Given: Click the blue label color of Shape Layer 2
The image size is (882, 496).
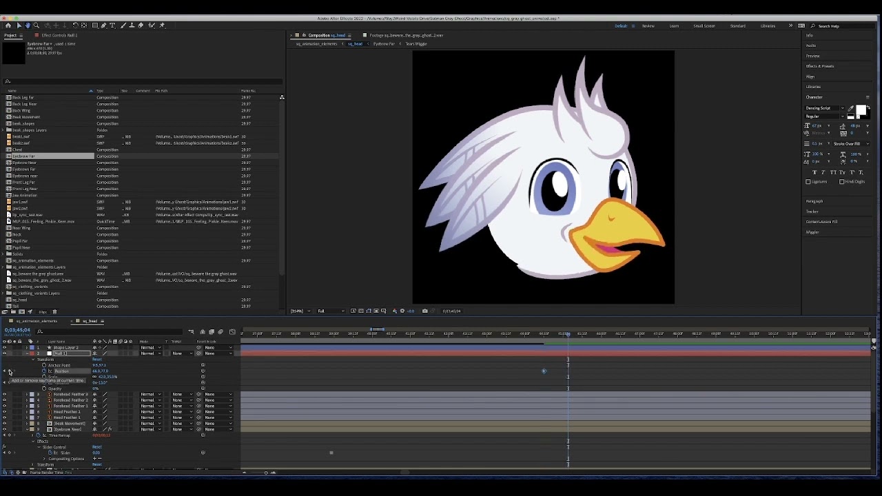Looking at the screenshot, I should (32, 347).
